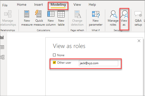Viewport: 145px width, 96px height.
Task: Uncheck the Other user checkbox
Action: 54,62
